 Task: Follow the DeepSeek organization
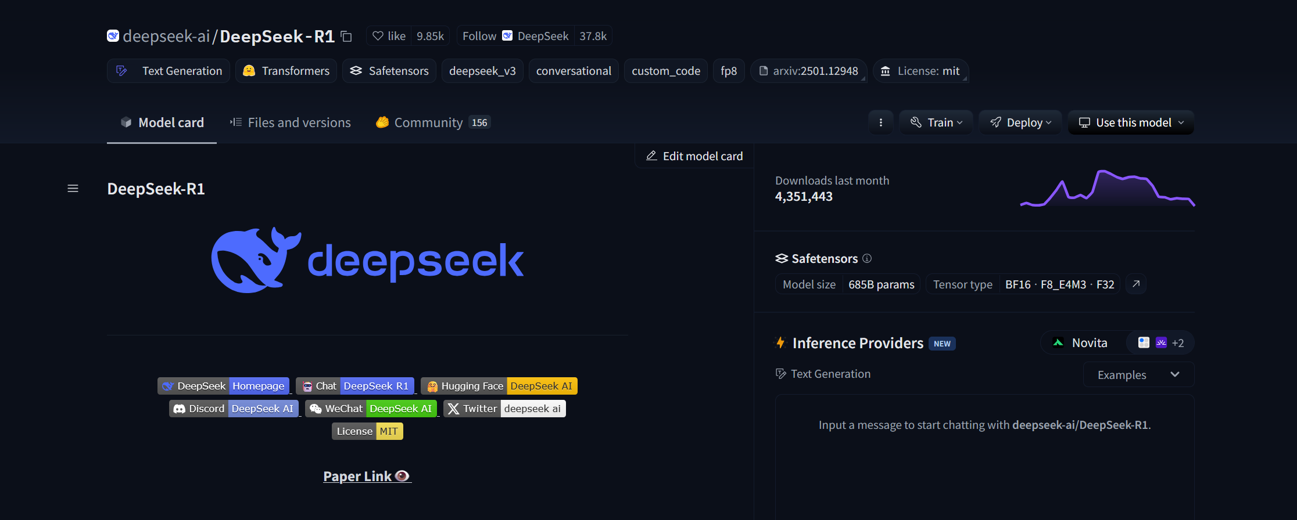[515, 36]
